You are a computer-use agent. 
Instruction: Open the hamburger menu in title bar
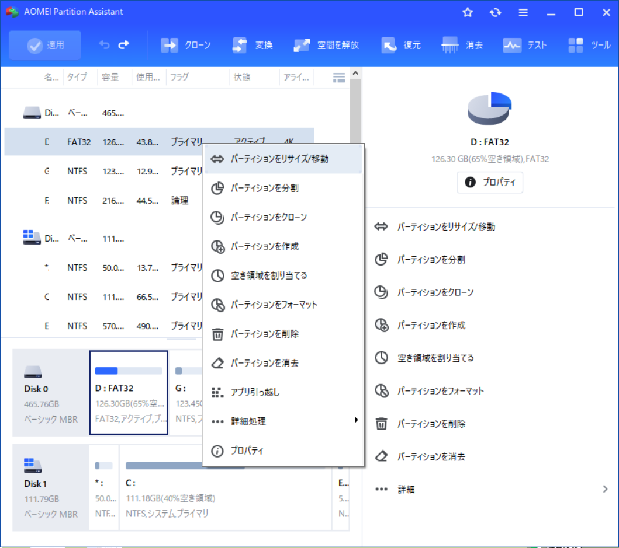tap(523, 12)
